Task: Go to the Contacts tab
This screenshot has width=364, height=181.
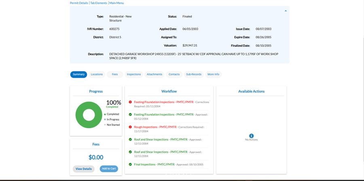Action: click(x=174, y=75)
